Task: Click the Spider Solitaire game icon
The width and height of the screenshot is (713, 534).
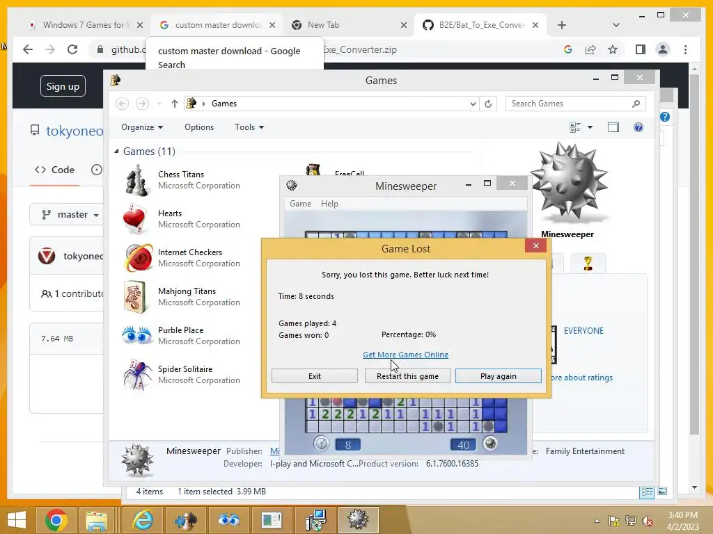Action: pyautogui.click(x=137, y=375)
